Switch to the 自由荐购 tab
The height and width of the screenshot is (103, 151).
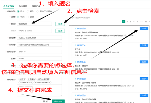[x=23, y=6]
